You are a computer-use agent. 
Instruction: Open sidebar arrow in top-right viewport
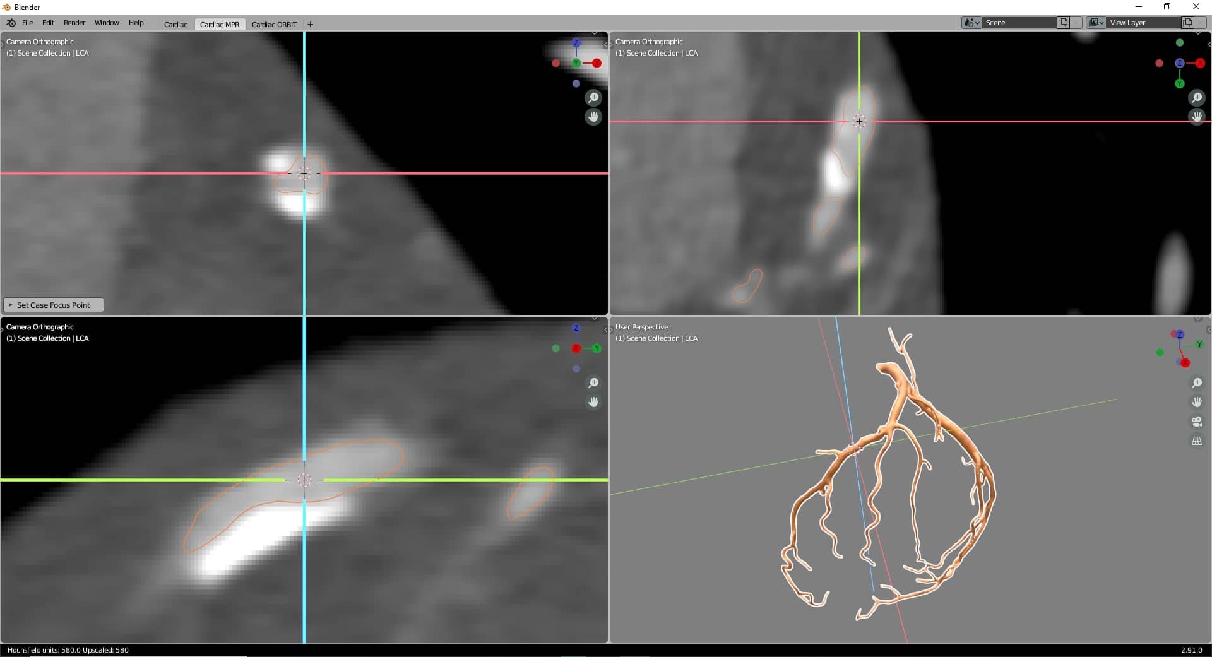[x=1209, y=44]
